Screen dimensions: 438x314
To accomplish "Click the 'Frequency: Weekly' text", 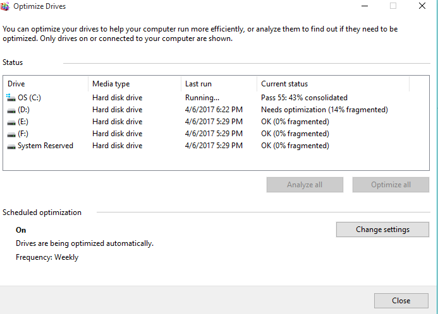I will pos(47,257).
